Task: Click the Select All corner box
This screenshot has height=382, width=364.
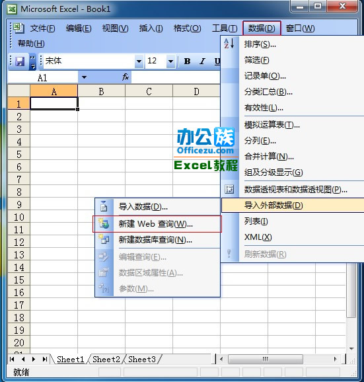Action: click(x=18, y=91)
